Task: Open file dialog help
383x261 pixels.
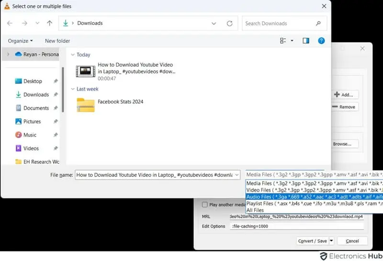Action: pyautogui.click(x=321, y=41)
